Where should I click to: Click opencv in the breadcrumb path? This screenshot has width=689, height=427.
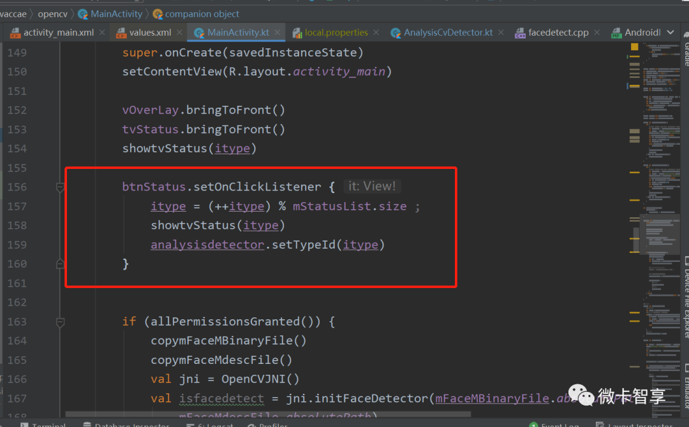(x=53, y=14)
